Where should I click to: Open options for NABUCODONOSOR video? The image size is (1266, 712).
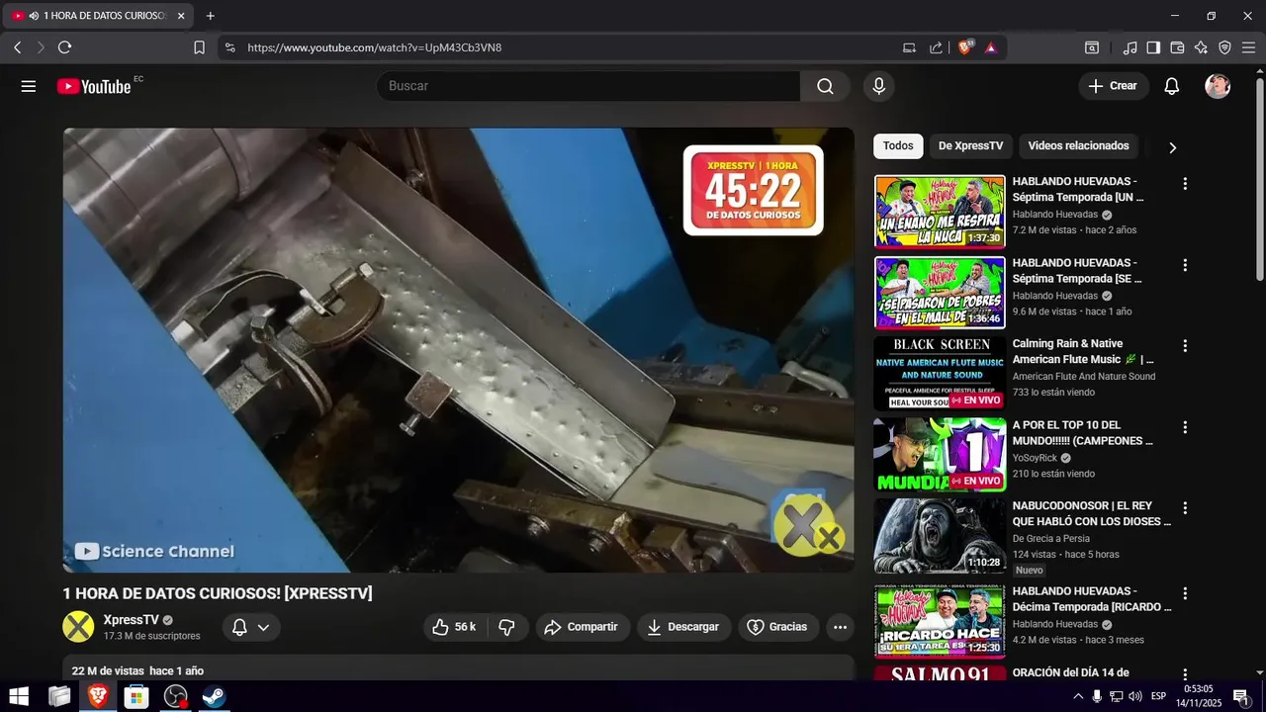tap(1185, 508)
